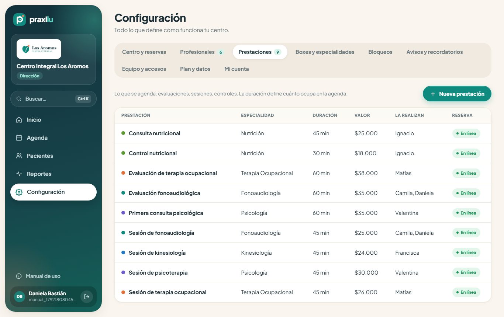Click the Prestación column header
Image resolution: width=504 pixels, height=317 pixels.
point(136,115)
